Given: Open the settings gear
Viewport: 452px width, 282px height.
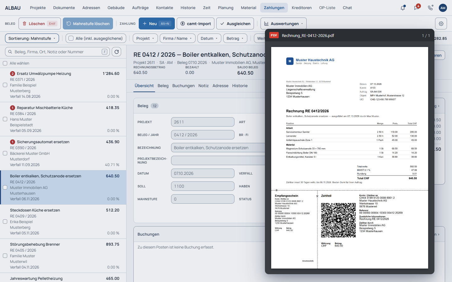Looking at the screenshot, I should coord(441,23).
